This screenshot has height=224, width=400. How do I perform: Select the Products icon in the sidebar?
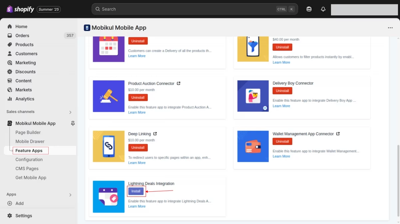[x=10, y=44]
